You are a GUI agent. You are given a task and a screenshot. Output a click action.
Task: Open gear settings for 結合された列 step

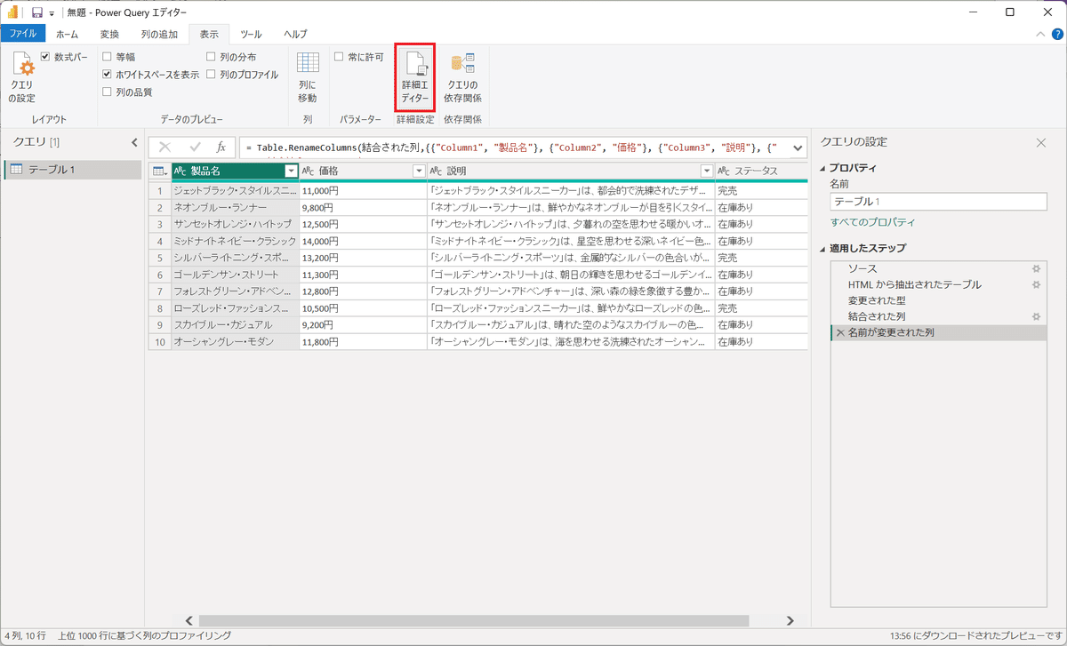pos(1035,316)
